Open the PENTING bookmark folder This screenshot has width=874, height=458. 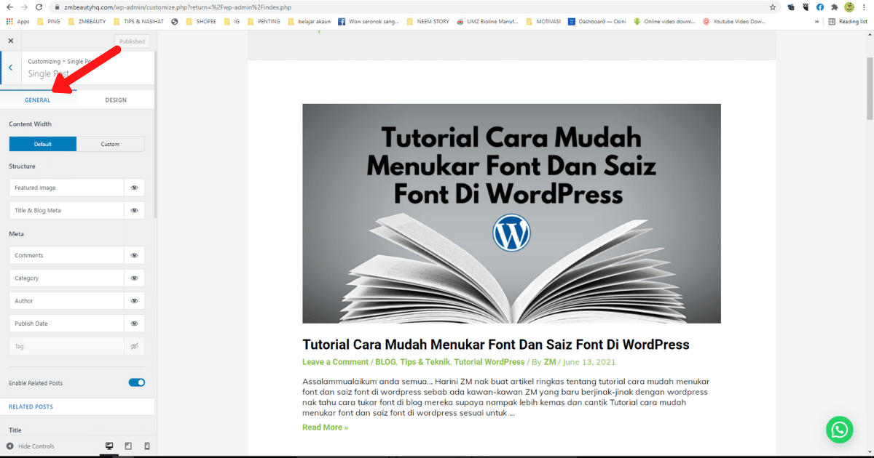[x=264, y=21]
